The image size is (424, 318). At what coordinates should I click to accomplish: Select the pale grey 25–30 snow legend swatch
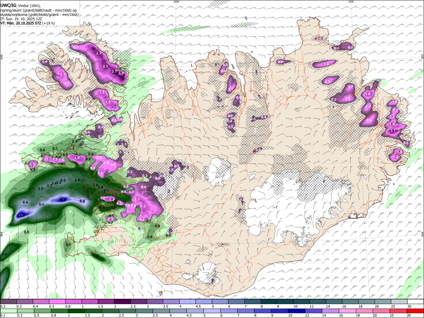click(x=399, y=301)
